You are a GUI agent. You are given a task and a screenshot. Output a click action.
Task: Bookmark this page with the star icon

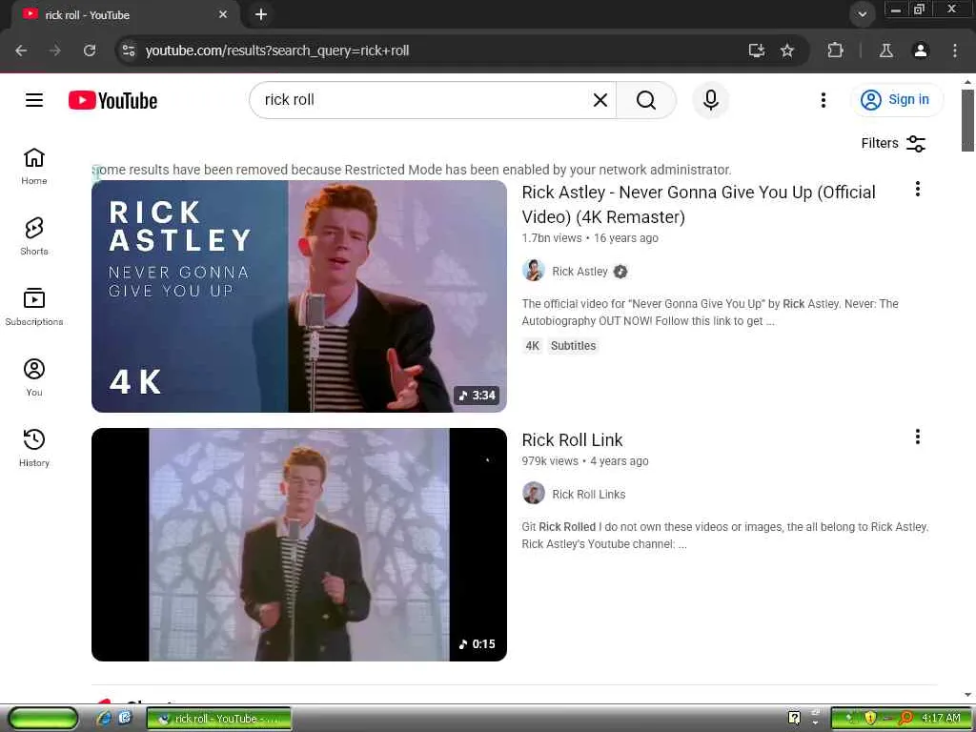[787, 51]
